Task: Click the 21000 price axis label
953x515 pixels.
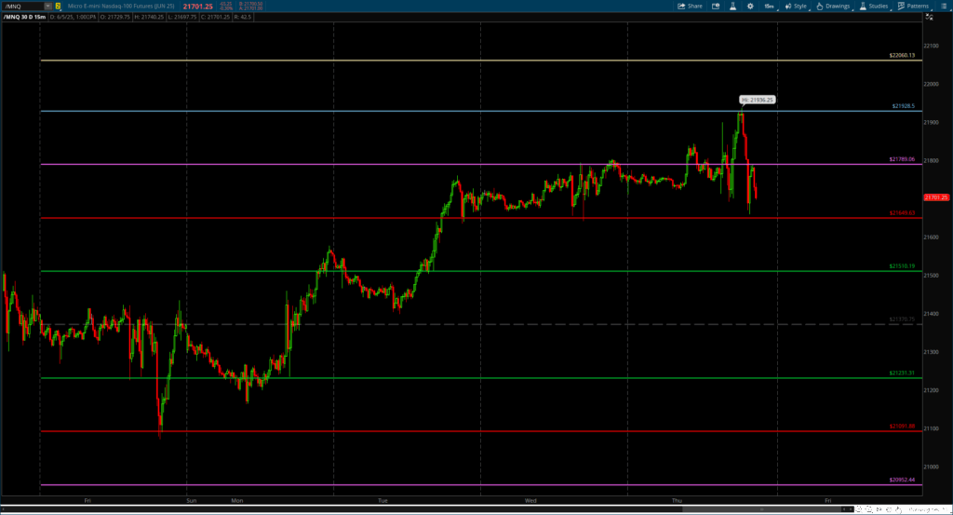Action: coord(931,467)
